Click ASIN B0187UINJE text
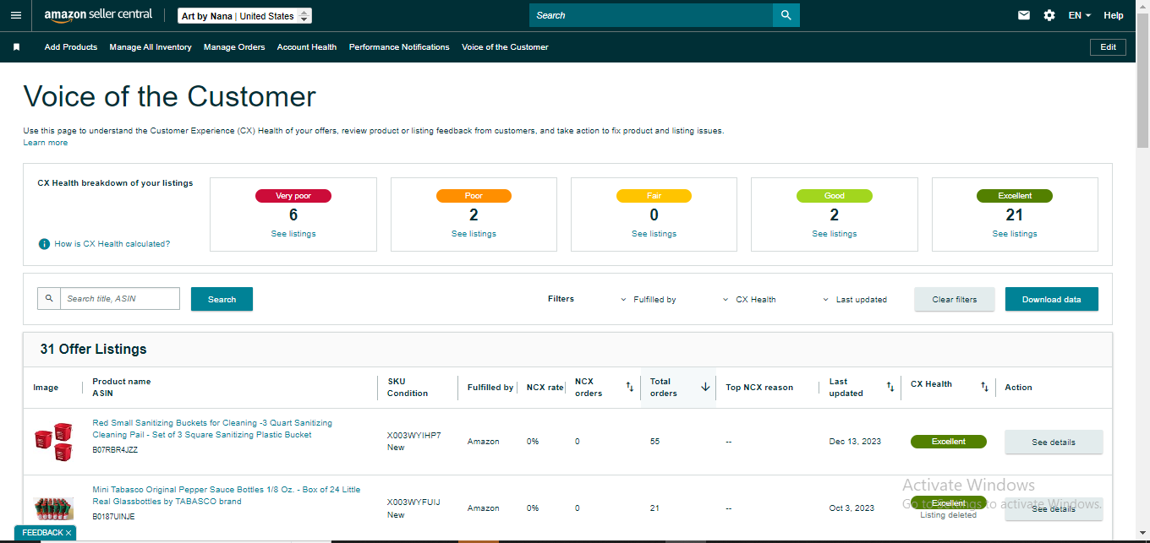Screen dimensions: 1150x543 [x=113, y=516]
